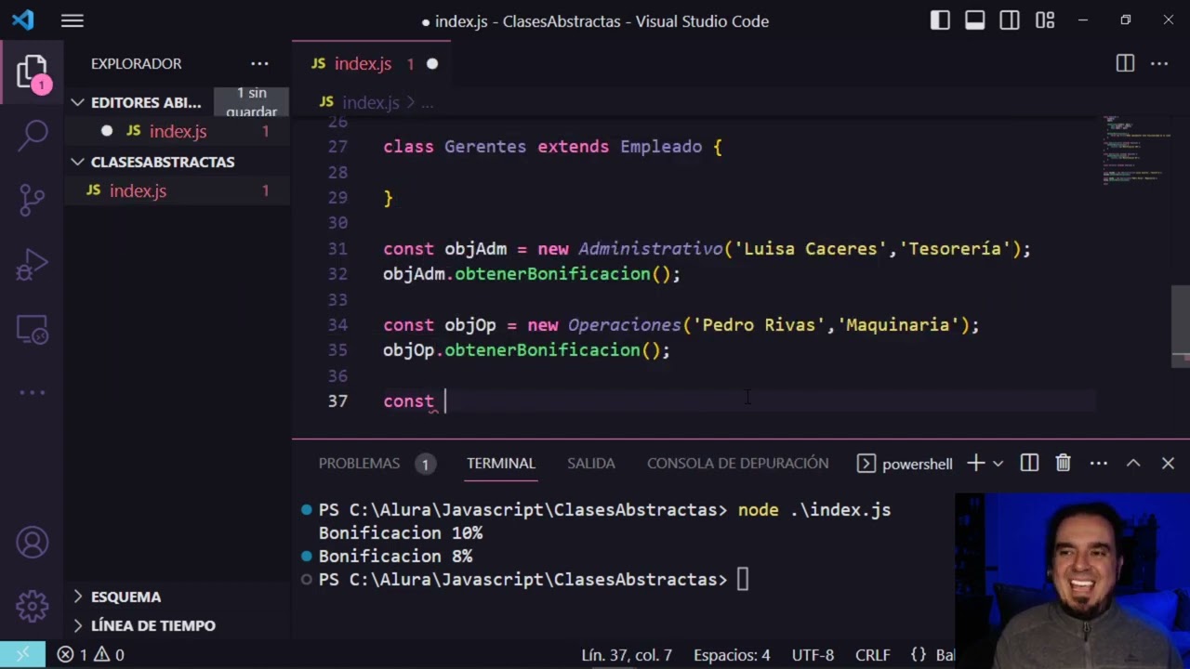The height and width of the screenshot is (669, 1190).
Task: Click the VS Code logo icon
Action: pos(23,20)
